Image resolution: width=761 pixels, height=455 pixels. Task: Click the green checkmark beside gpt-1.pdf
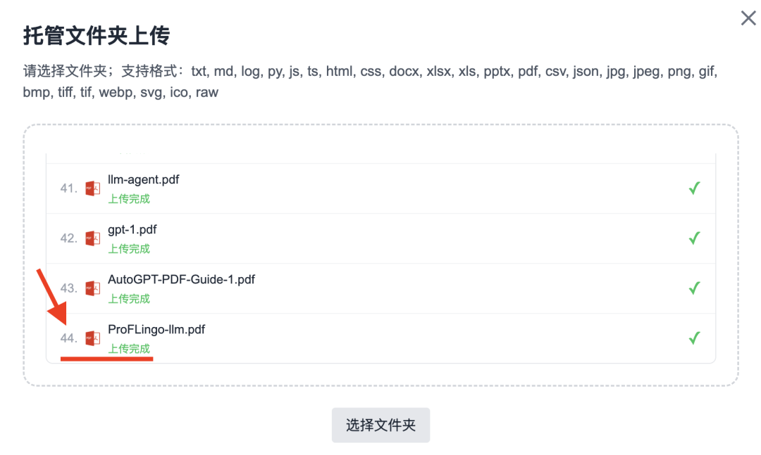(694, 238)
